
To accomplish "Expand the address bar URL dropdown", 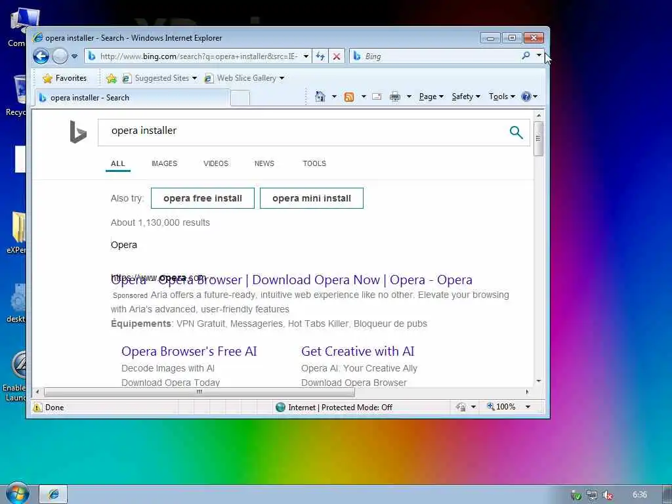I will (306, 56).
